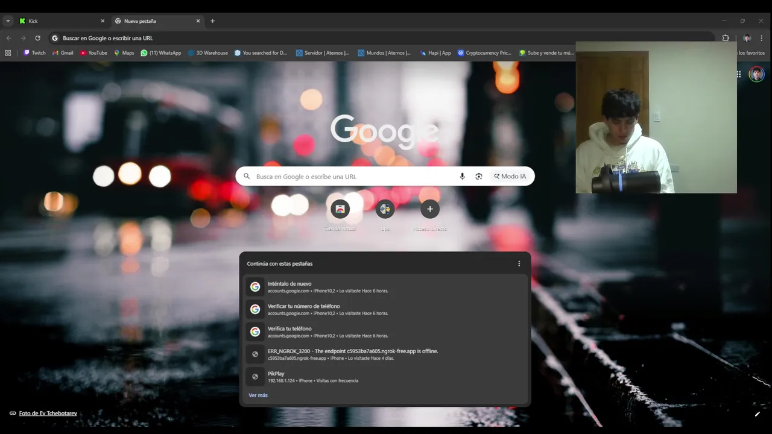Open the Gmail bookmark
Viewport: 772px width, 434px height.
coord(63,53)
